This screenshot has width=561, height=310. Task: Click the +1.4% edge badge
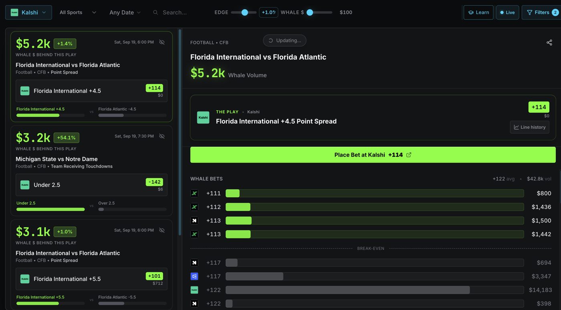(65, 44)
